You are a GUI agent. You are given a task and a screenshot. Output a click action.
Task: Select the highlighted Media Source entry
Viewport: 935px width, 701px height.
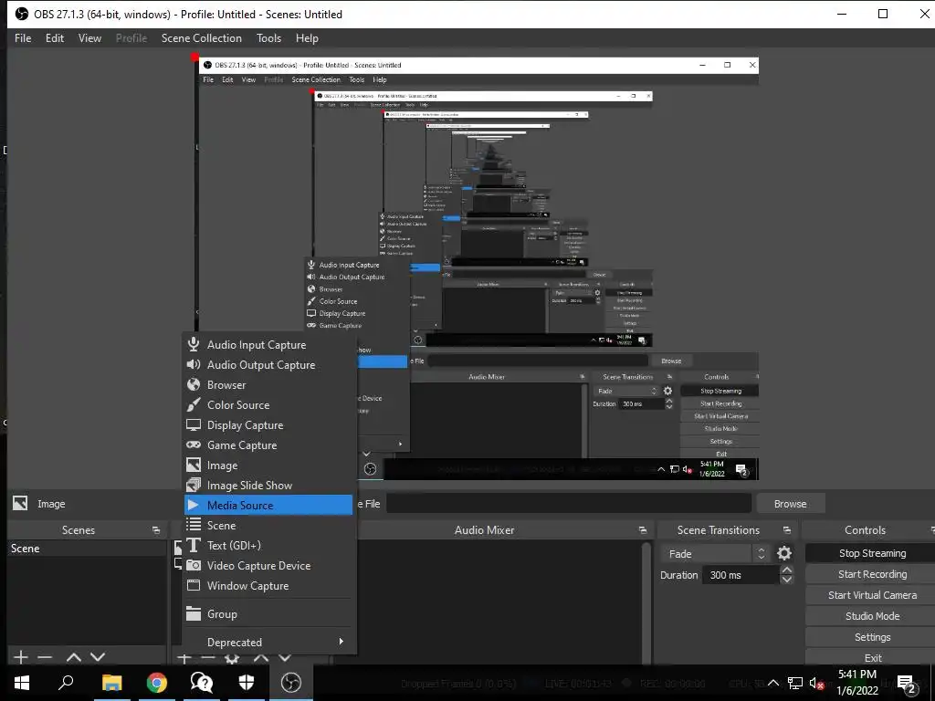[x=268, y=506]
